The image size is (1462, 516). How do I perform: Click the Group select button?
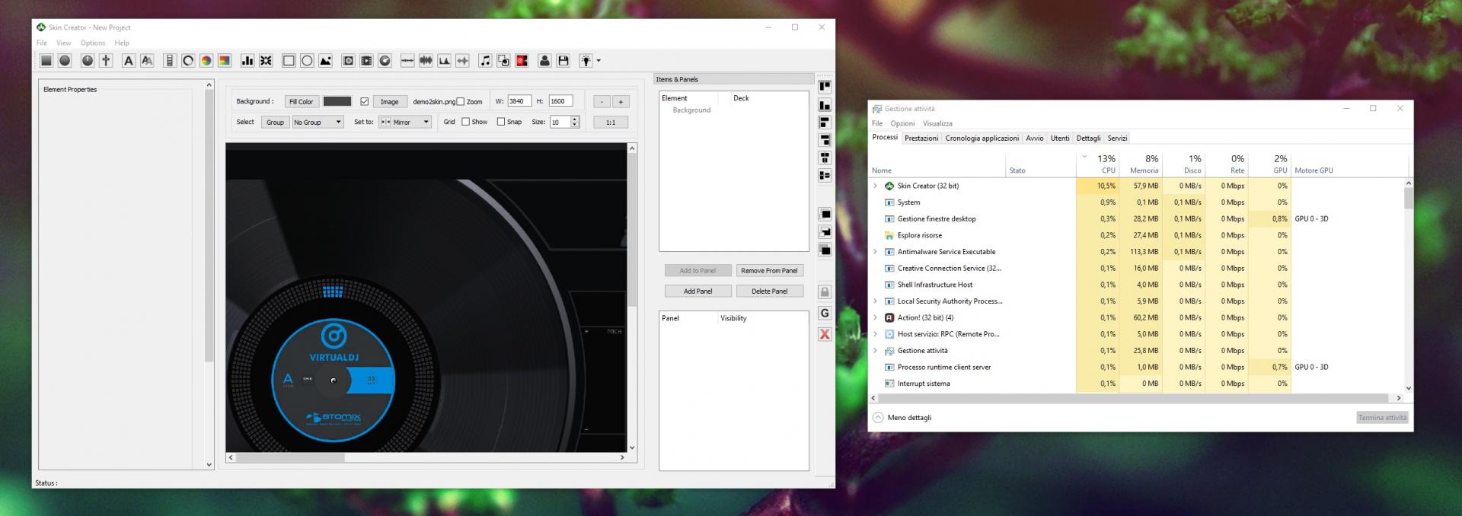tap(275, 122)
